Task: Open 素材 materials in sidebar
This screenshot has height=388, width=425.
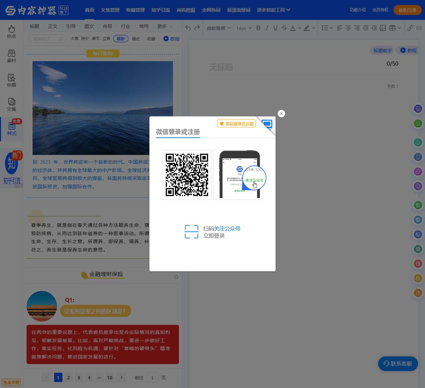Action: click(11, 56)
